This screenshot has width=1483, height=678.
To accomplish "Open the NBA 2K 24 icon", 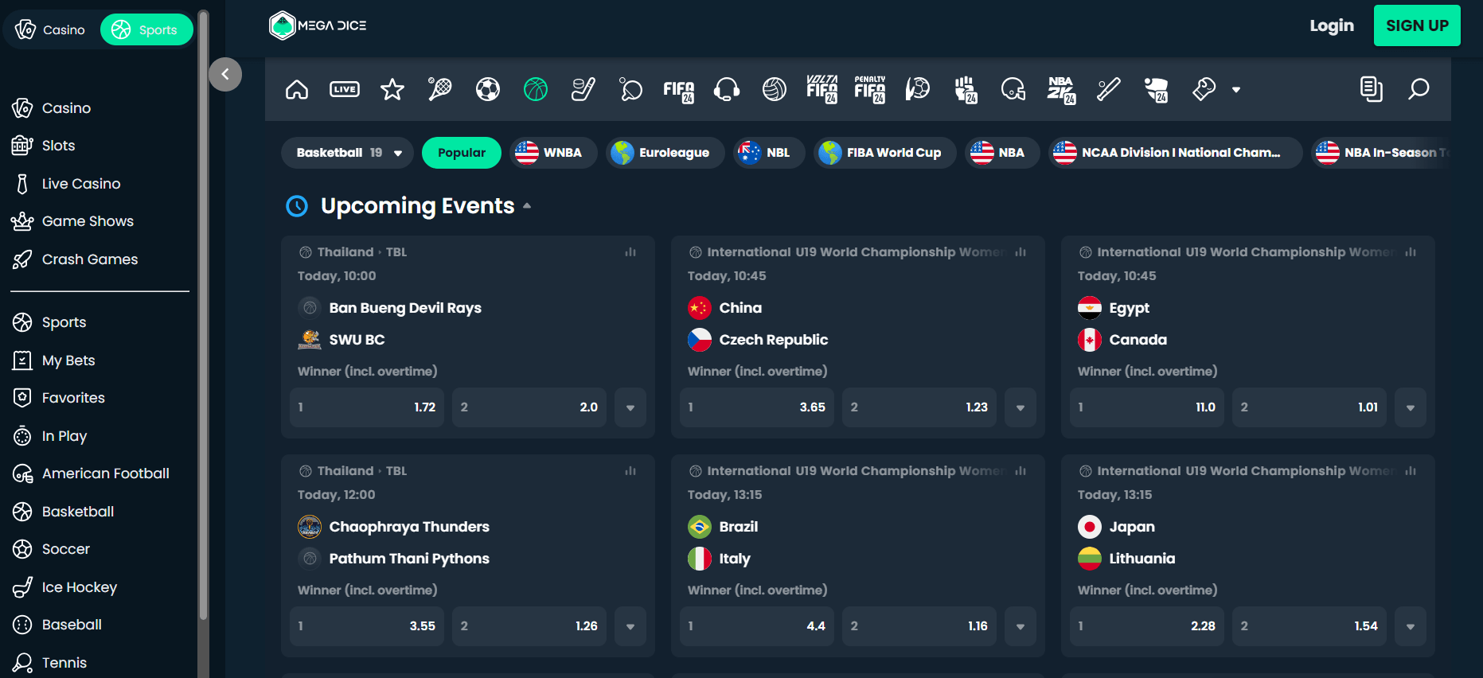I will pyautogui.click(x=1061, y=90).
